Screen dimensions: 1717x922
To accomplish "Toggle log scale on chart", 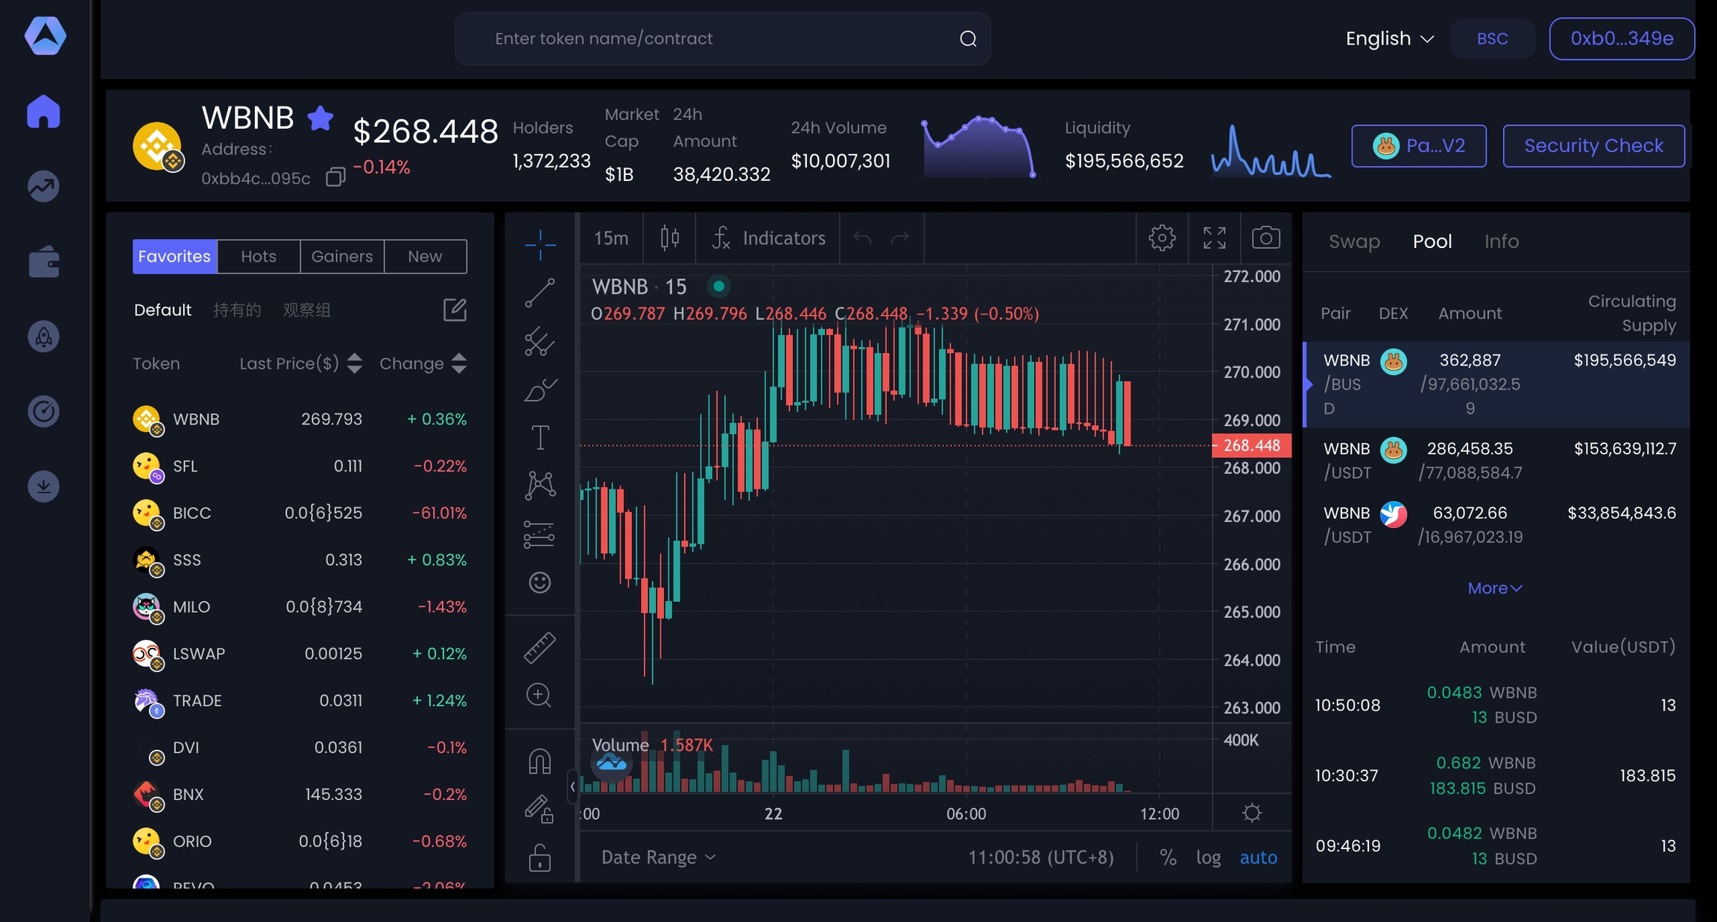I will 1208,857.
